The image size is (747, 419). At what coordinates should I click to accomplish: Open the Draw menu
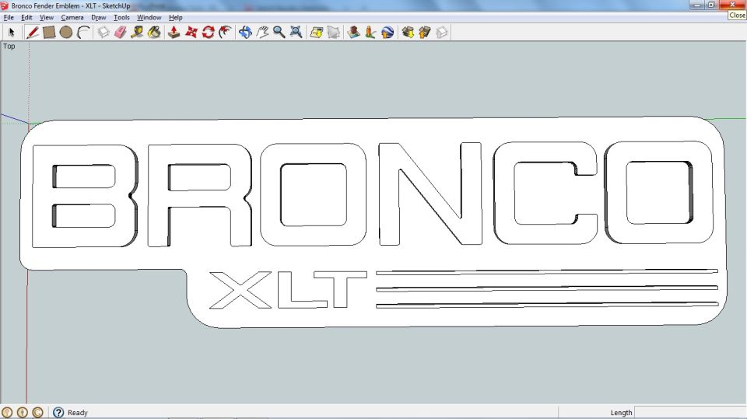[x=99, y=17]
